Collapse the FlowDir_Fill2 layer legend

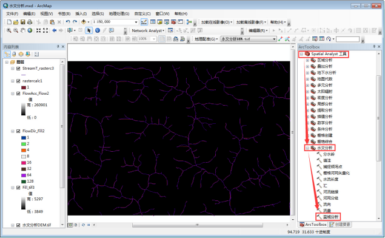click(13, 131)
